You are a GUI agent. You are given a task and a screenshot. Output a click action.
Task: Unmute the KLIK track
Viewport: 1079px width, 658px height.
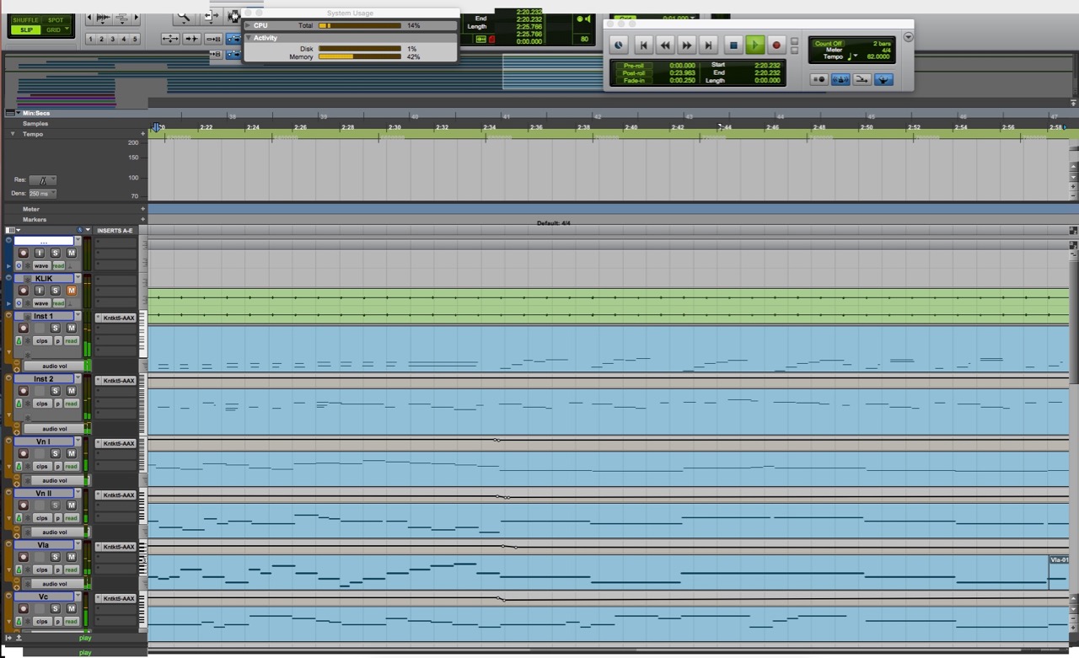click(71, 291)
